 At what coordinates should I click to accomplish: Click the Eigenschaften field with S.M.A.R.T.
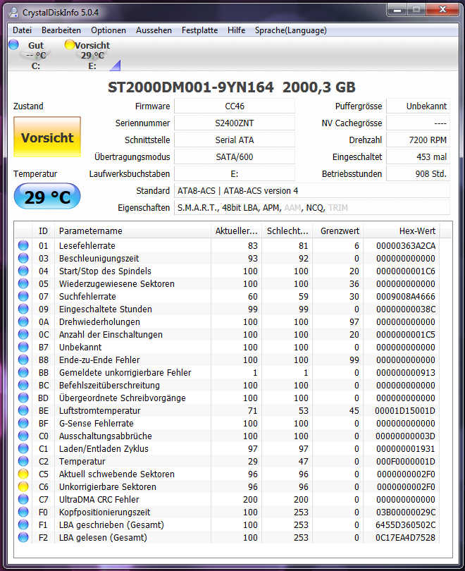[312, 207]
